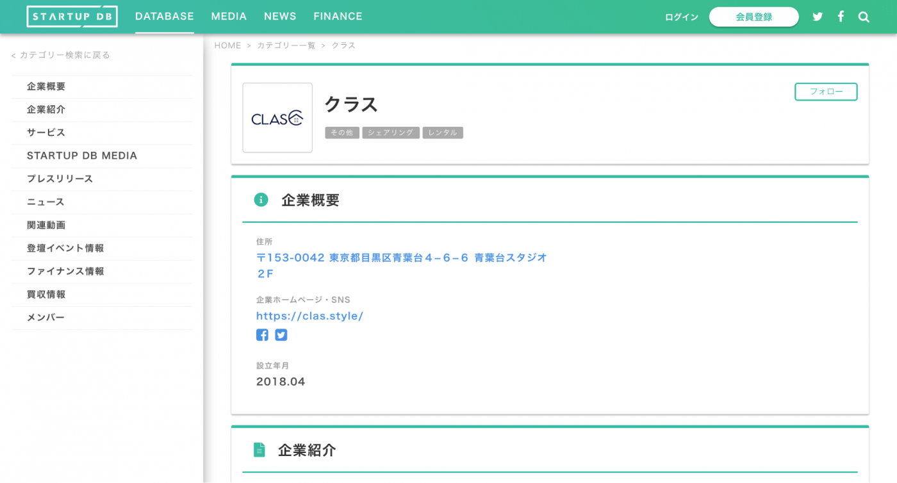Open the site's Twitter page icon
This screenshot has height=483, width=897.
818,16
